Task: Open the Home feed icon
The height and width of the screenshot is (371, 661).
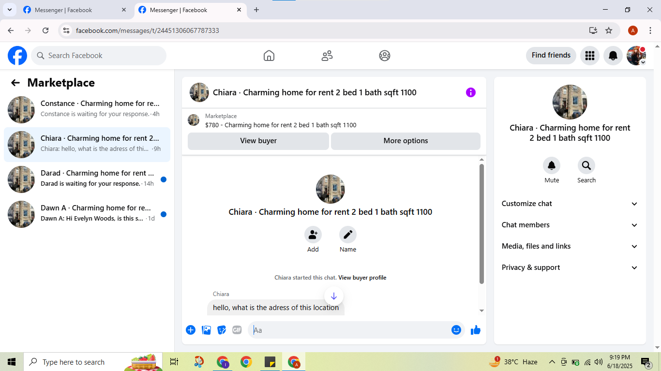Action: coord(269,56)
